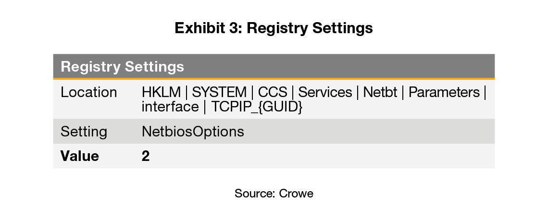Select the Netbt path segment

(380, 92)
